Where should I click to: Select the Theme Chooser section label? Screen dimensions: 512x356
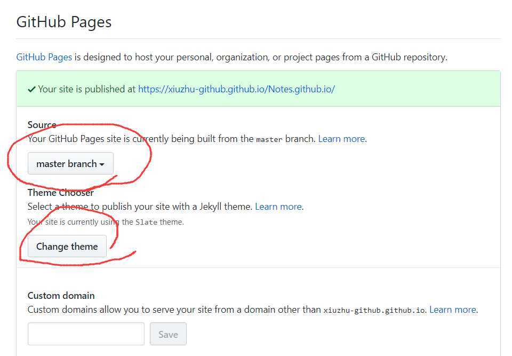pos(60,193)
